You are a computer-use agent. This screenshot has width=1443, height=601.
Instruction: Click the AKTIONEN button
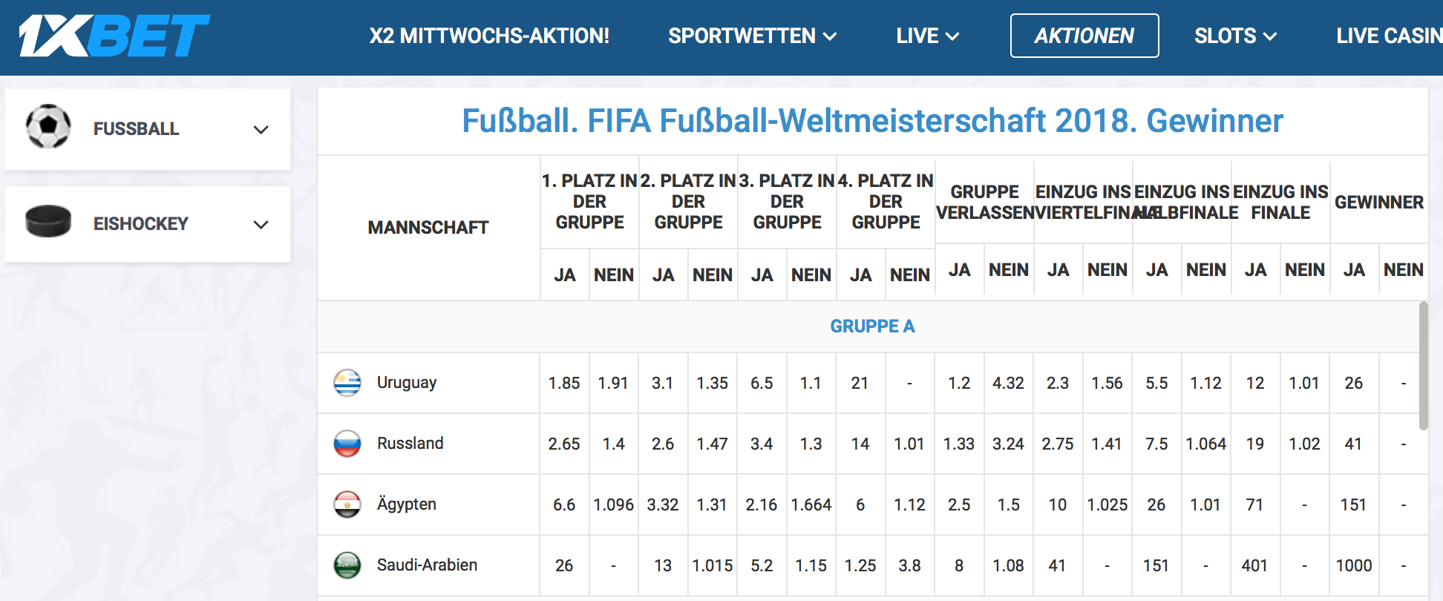(x=1084, y=36)
